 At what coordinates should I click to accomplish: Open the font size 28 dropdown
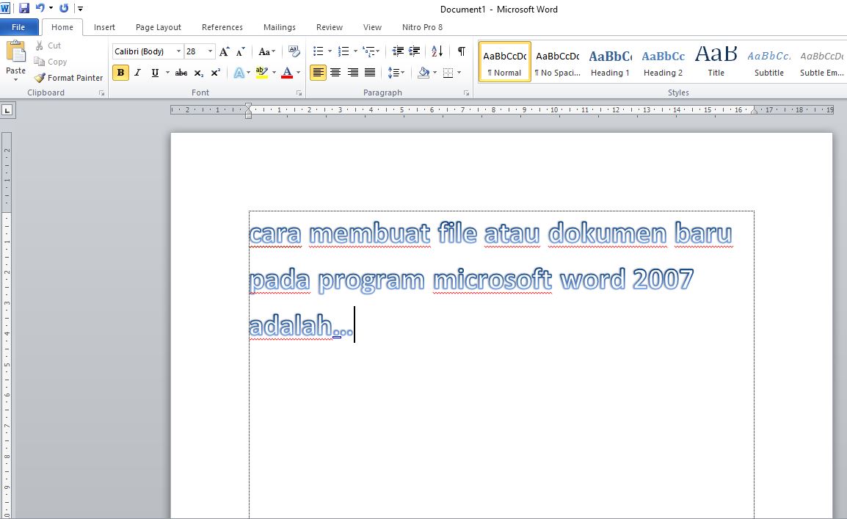tap(210, 51)
